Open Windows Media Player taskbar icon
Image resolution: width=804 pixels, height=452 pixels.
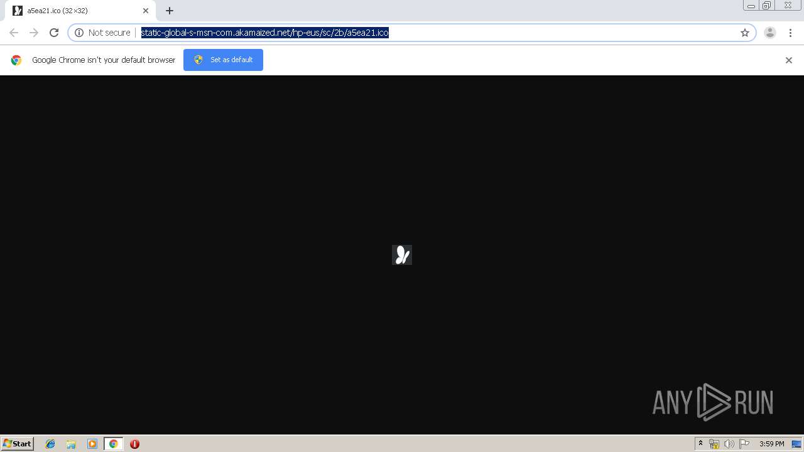pyautogui.click(x=92, y=444)
